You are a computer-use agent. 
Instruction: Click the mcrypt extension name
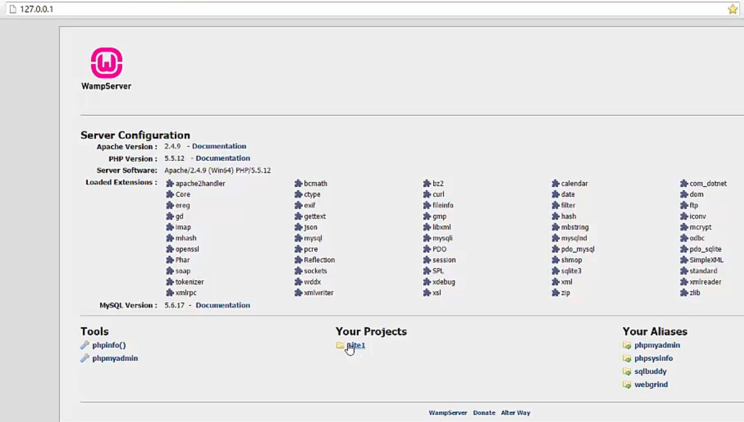pos(700,227)
